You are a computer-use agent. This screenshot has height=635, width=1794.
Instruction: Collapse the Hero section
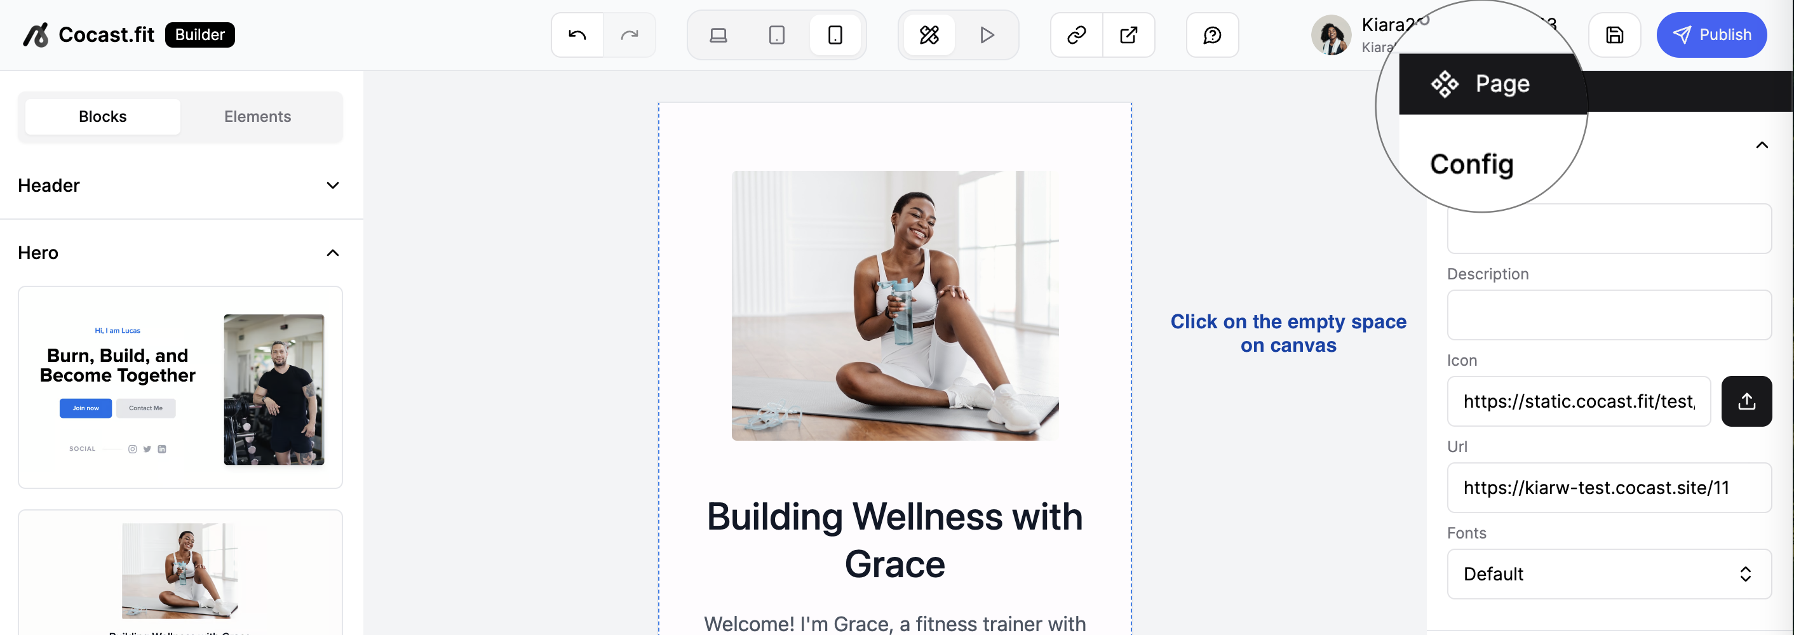(332, 253)
